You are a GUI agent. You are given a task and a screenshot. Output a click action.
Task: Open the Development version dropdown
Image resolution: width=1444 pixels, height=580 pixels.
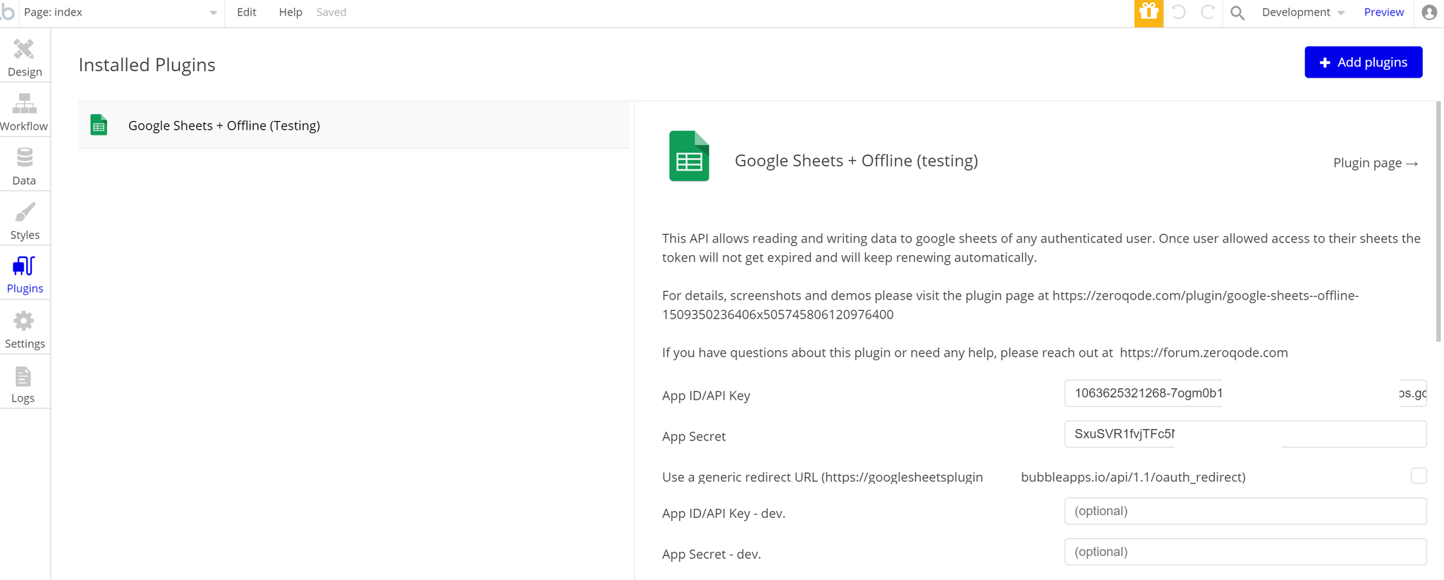tap(1303, 13)
